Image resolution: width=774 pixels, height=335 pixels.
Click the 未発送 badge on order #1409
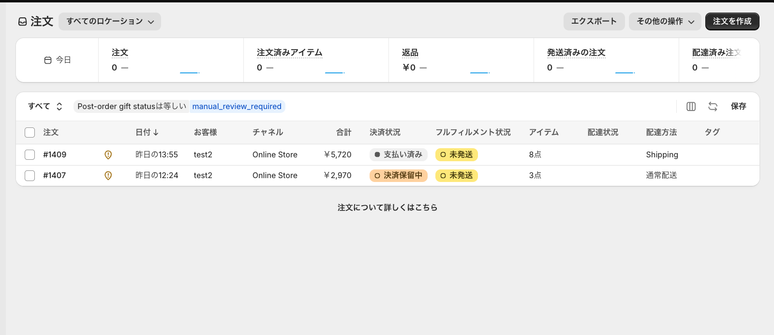pos(457,154)
